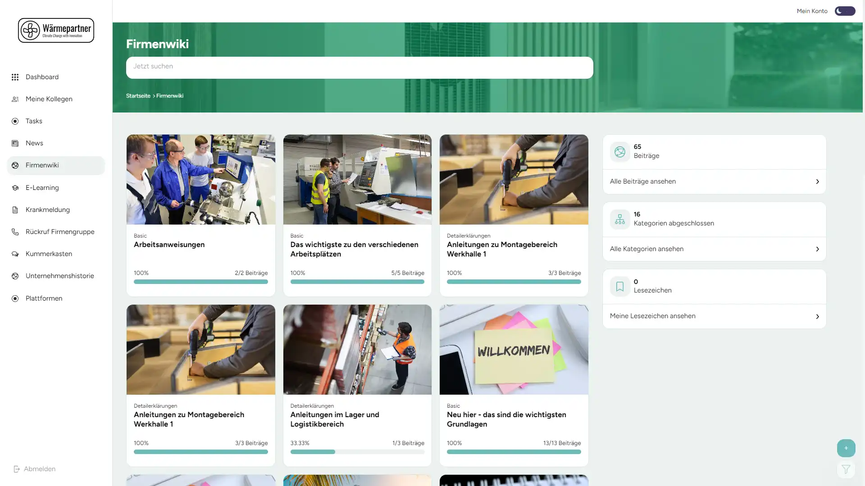
Task: Click the Abmelden logout icon
Action: point(17,469)
